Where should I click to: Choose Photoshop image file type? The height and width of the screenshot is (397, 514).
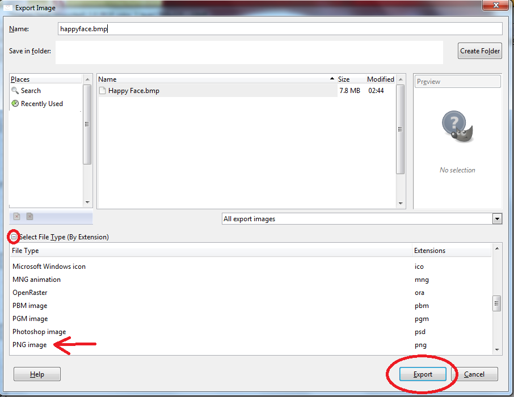pos(39,332)
